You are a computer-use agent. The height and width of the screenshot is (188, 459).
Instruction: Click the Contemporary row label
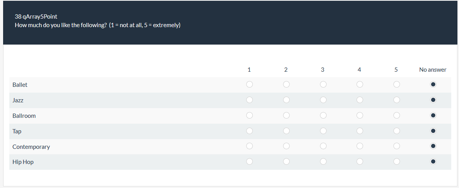[x=31, y=147]
